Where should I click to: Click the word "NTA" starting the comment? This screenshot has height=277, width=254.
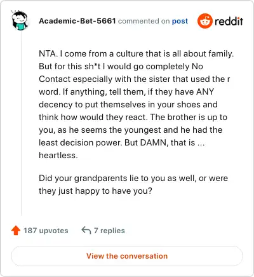48,53
